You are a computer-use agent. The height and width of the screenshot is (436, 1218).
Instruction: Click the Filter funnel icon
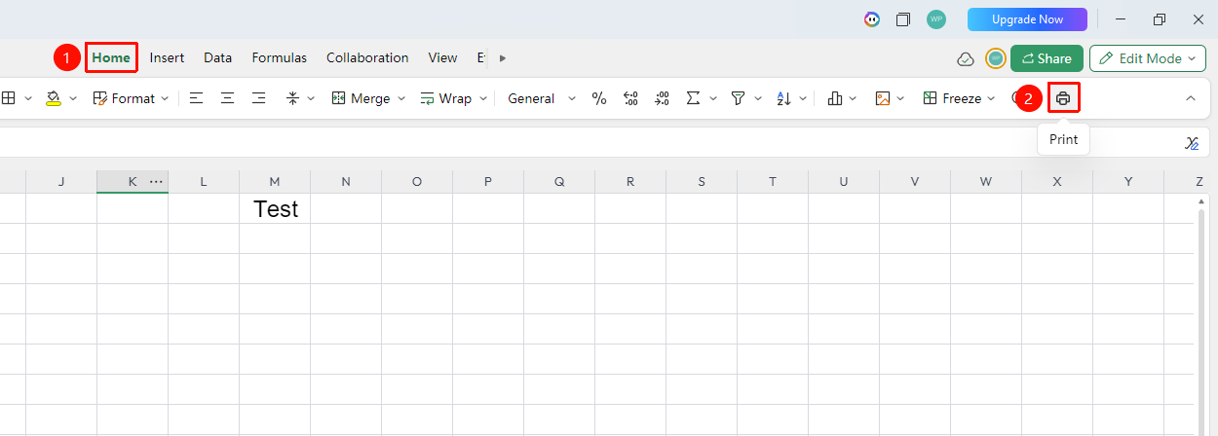point(738,98)
